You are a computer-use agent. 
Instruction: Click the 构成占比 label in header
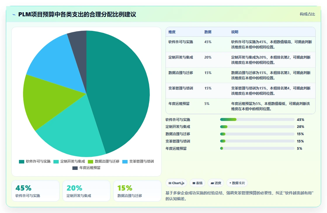tap(307, 14)
